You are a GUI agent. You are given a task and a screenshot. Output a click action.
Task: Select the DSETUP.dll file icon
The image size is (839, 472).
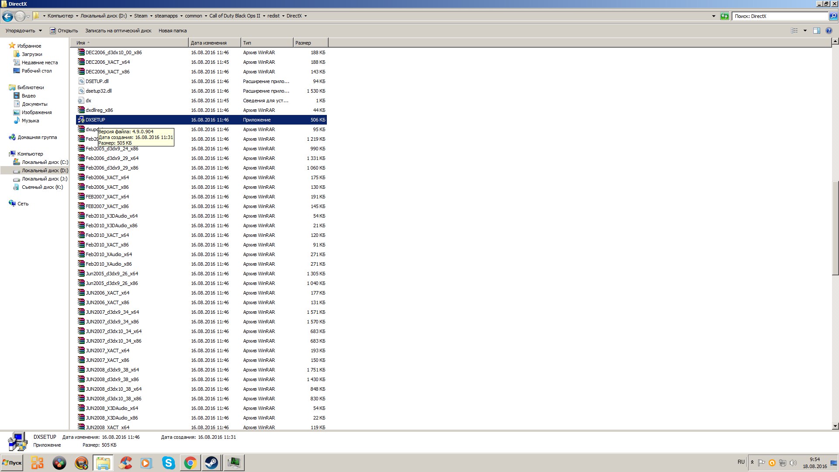tap(81, 81)
